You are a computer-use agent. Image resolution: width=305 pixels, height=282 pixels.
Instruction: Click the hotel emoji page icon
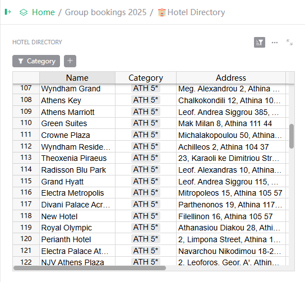coord(161,12)
